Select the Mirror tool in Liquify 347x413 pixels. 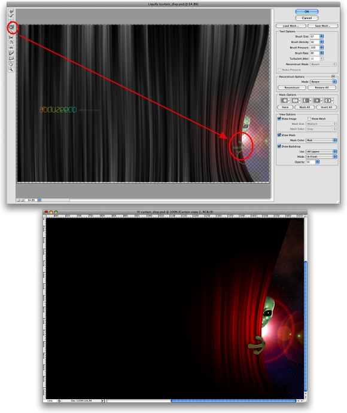click(x=11, y=42)
